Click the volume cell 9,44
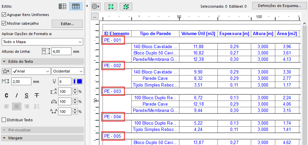The width and height of the screenshot is (308, 145). [x=198, y=110]
